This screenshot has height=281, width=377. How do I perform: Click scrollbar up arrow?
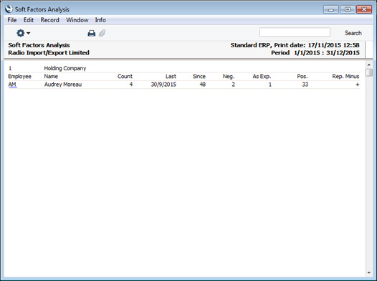pos(369,65)
